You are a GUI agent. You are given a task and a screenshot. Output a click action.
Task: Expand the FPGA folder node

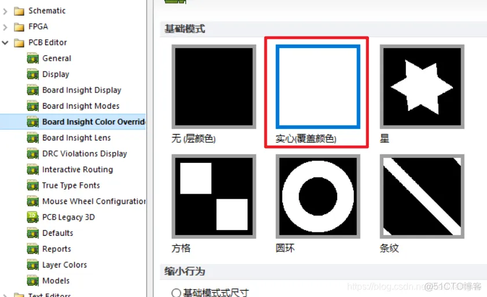5,27
